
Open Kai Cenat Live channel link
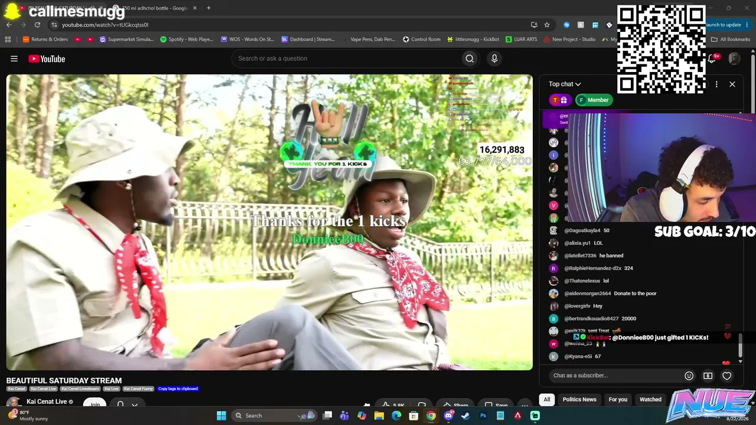tap(47, 402)
